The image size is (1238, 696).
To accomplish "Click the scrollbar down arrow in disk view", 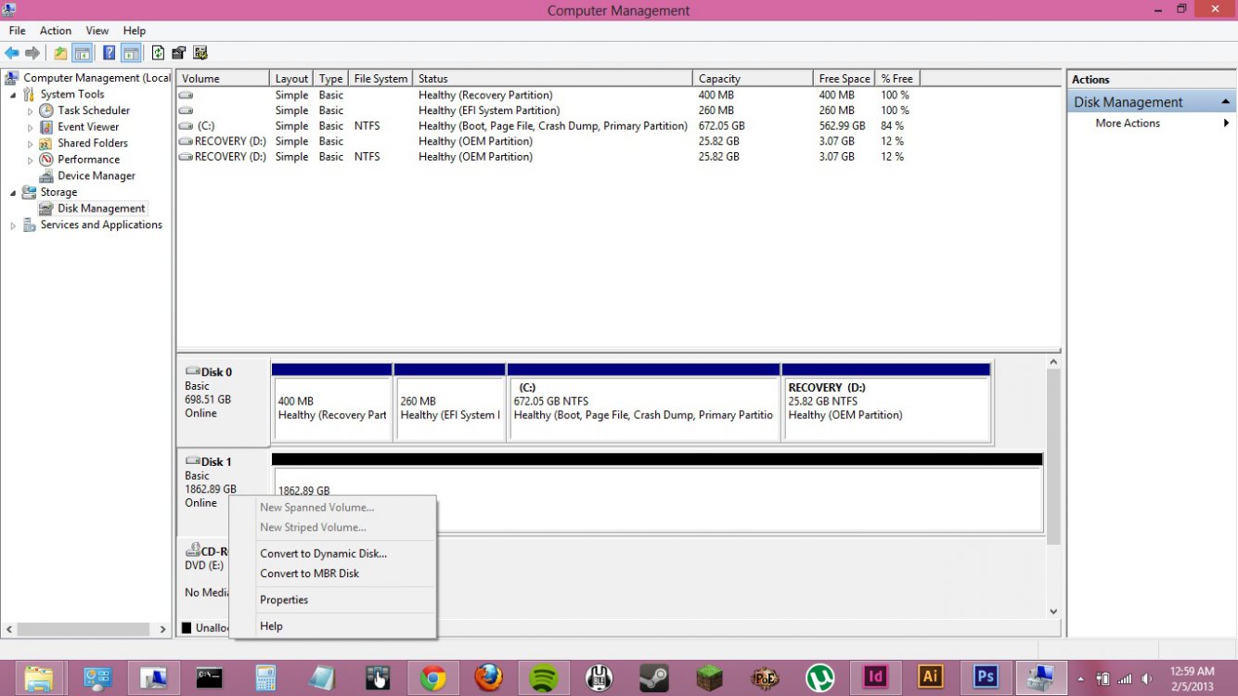I will (1052, 612).
